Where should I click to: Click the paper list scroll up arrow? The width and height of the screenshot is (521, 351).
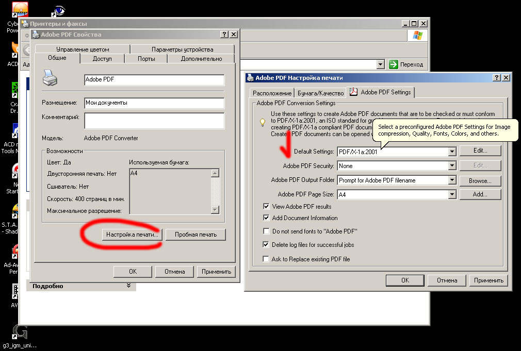(x=215, y=173)
